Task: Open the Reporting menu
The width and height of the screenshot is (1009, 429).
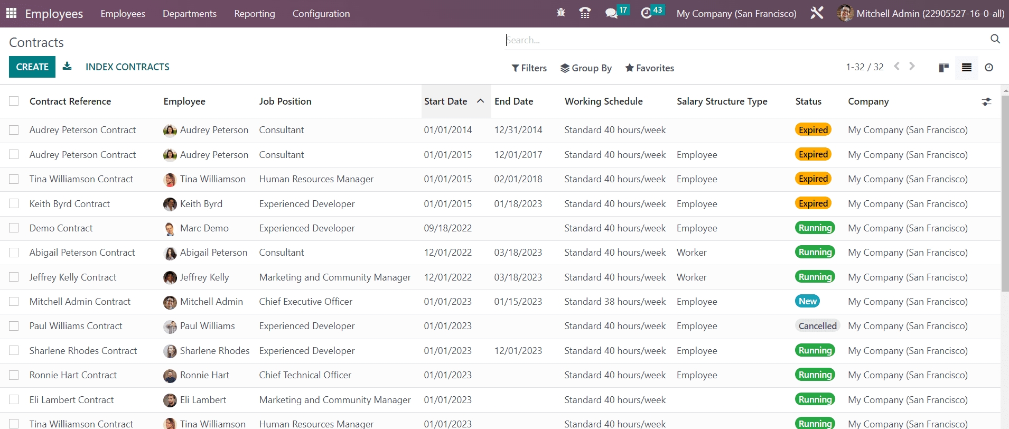Action: coord(254,14)
